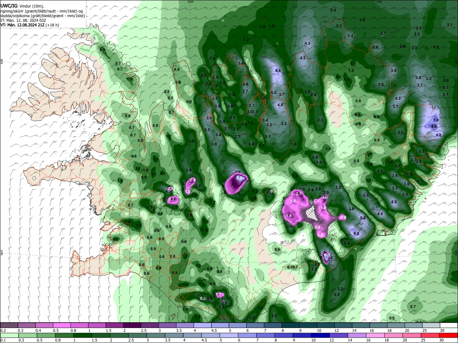Select the lavender 4–4.5 swatch, top legend row
Image resolution: width=458 pixels, height=343 pixels.
203,325
